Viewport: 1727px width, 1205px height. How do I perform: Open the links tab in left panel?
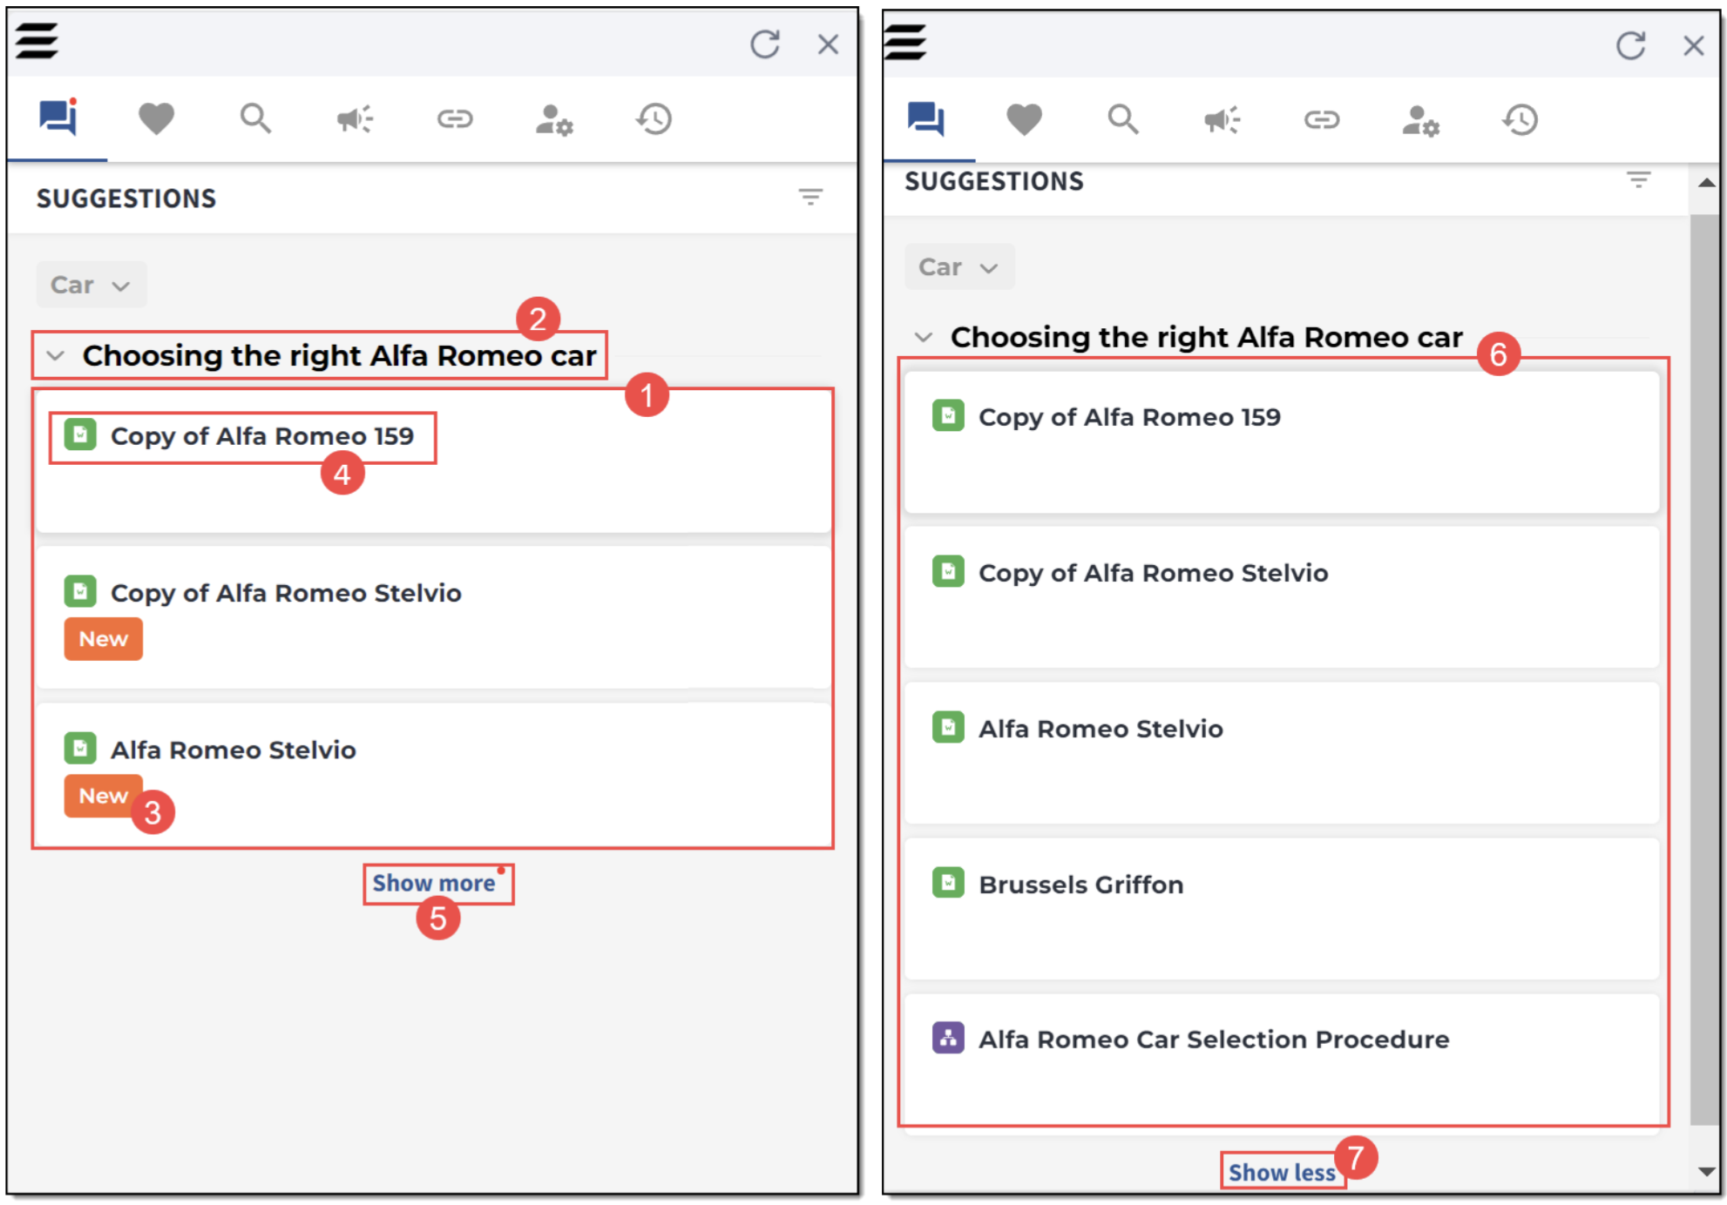click(x=455, y=118)
